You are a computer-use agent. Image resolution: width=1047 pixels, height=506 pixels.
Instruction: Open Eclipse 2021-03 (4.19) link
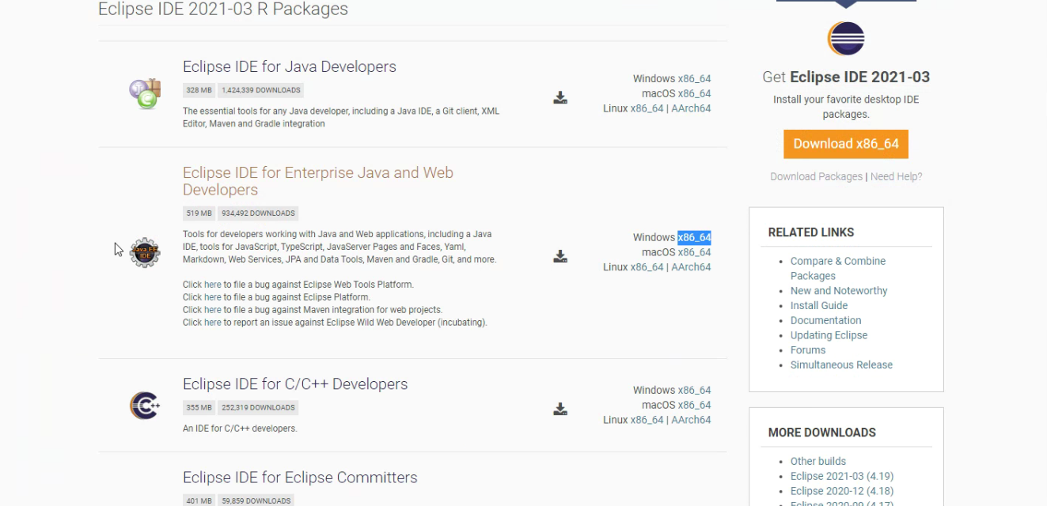point(842,476)
